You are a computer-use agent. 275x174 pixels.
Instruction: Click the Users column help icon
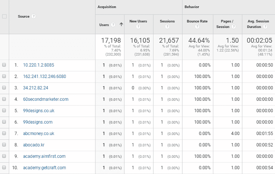pos(113,24)
